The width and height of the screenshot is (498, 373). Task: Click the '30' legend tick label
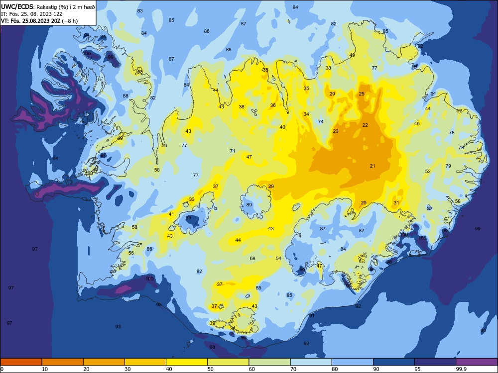click(127, 369)
